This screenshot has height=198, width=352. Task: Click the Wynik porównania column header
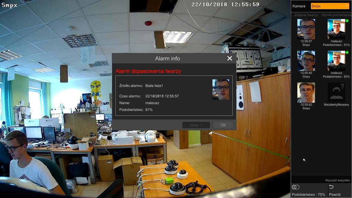coord(336,15)
